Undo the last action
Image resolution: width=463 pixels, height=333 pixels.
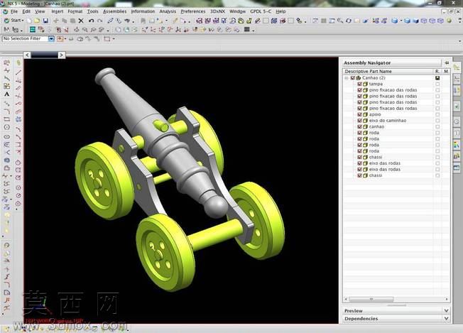pos(91,21)
